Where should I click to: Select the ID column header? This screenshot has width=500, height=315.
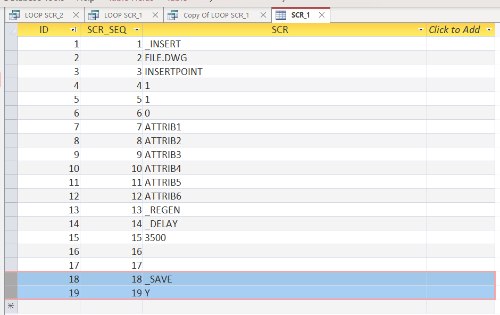point(48,30)
